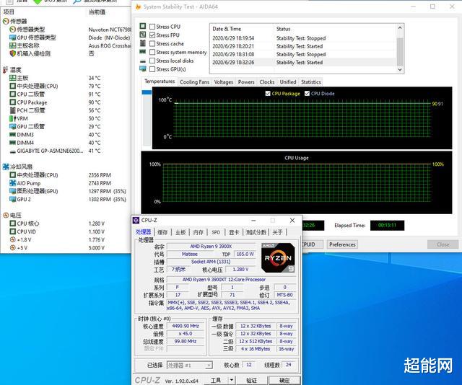Click the DIMM4 memory module icon

point(13,143)
